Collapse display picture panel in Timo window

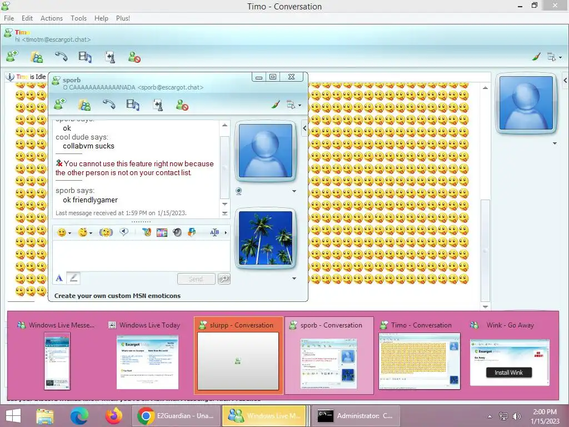[x=565, y=80]
